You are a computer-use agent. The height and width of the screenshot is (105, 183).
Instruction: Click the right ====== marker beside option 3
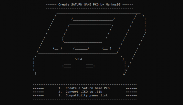[131, 96]
